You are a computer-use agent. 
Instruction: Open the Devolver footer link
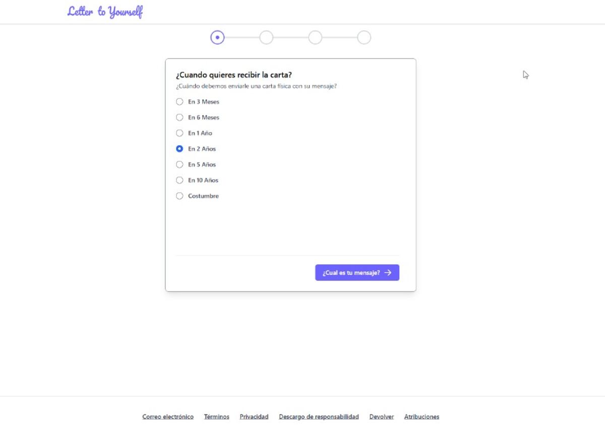point(382,417)
